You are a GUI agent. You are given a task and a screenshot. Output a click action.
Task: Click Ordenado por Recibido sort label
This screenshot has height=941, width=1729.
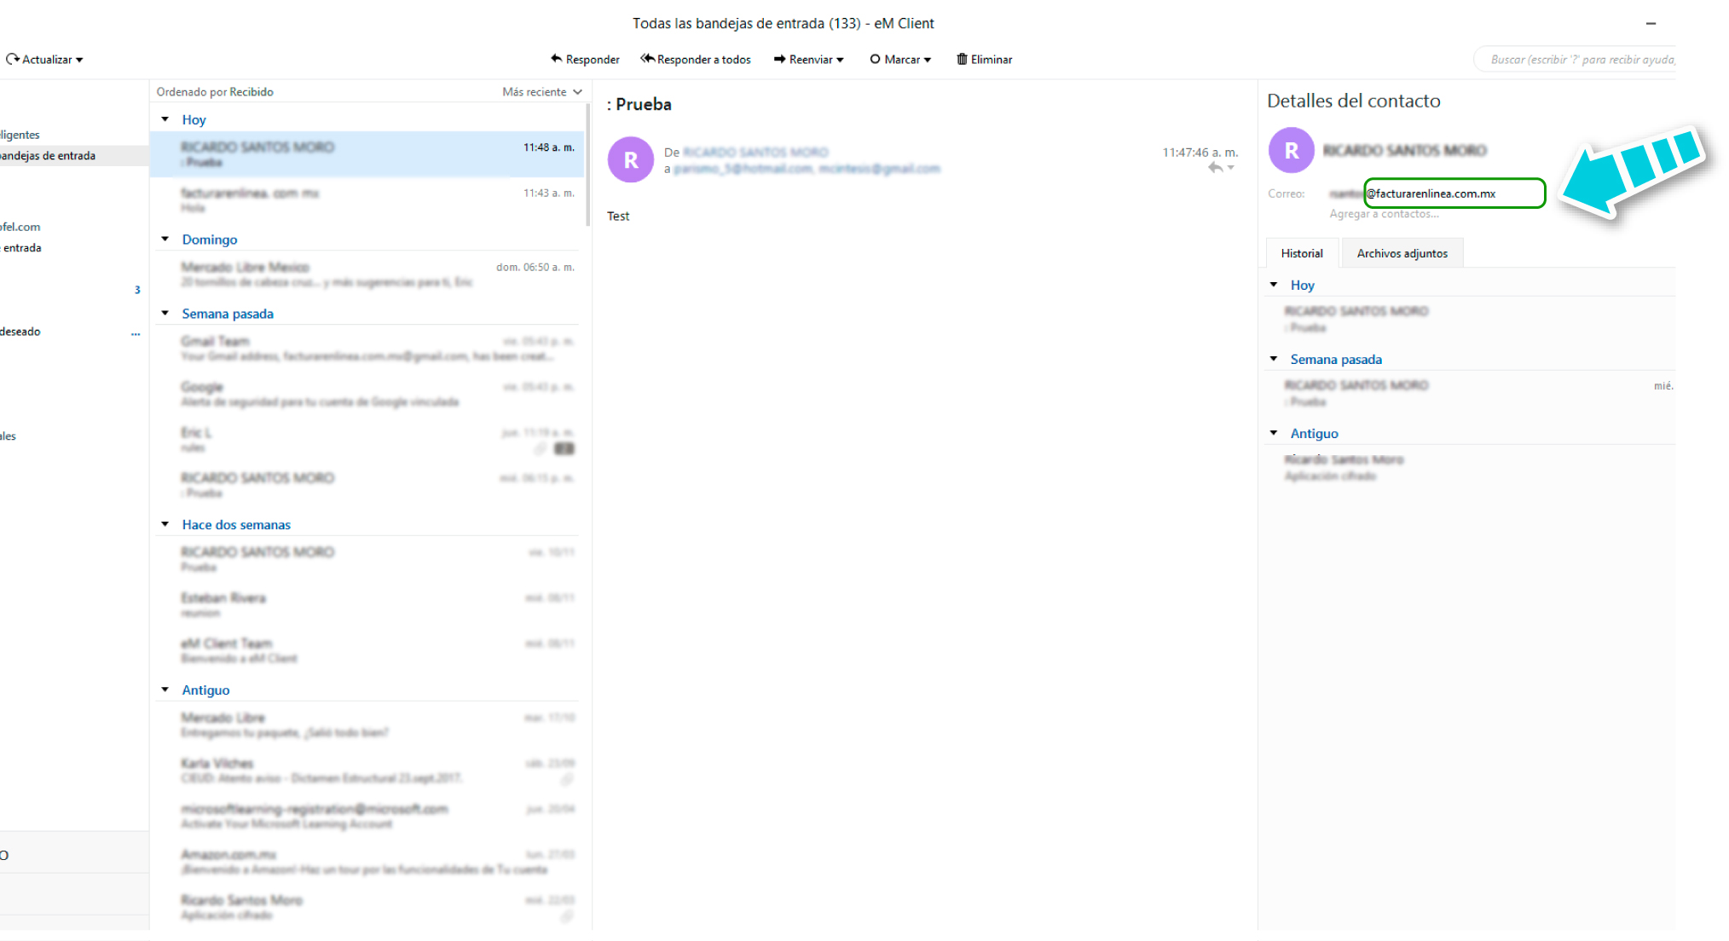pyautogui.click(x=215, y=91)
